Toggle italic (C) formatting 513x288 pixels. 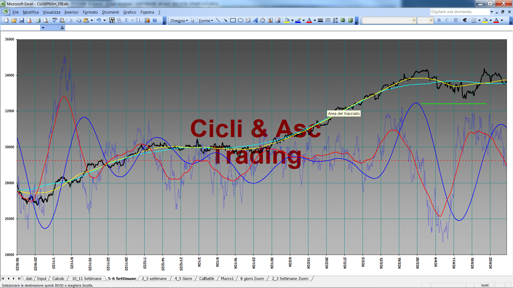pos(446,20)
